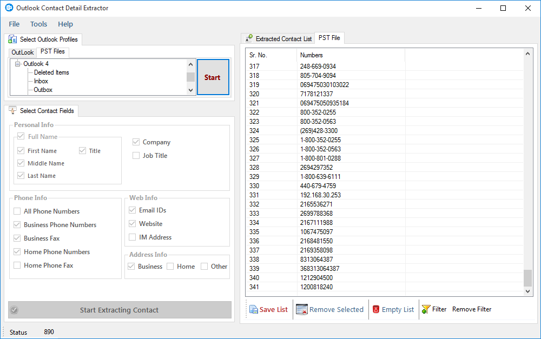Toggle the Website checkbox
Image resolution: width=541 pixels, height=339 pixels.
click(x=132, y=223)
